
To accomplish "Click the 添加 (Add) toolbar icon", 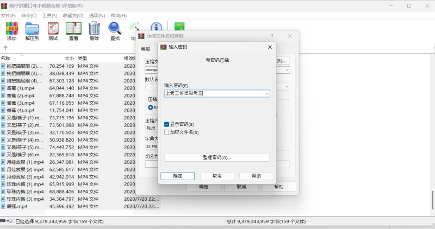I will tap(11, 28).
